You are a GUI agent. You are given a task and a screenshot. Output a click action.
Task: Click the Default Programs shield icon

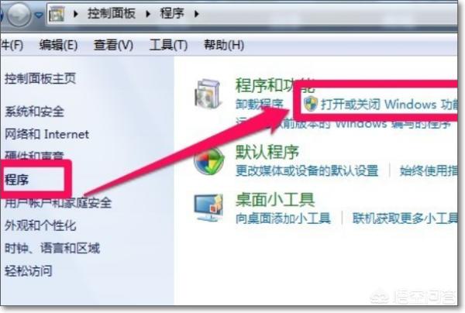(208, 162)
